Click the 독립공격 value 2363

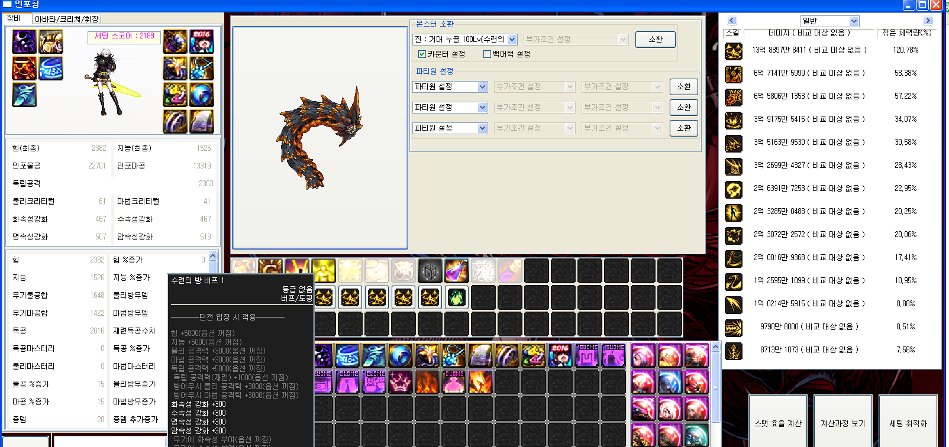click(x=206, y=184)
